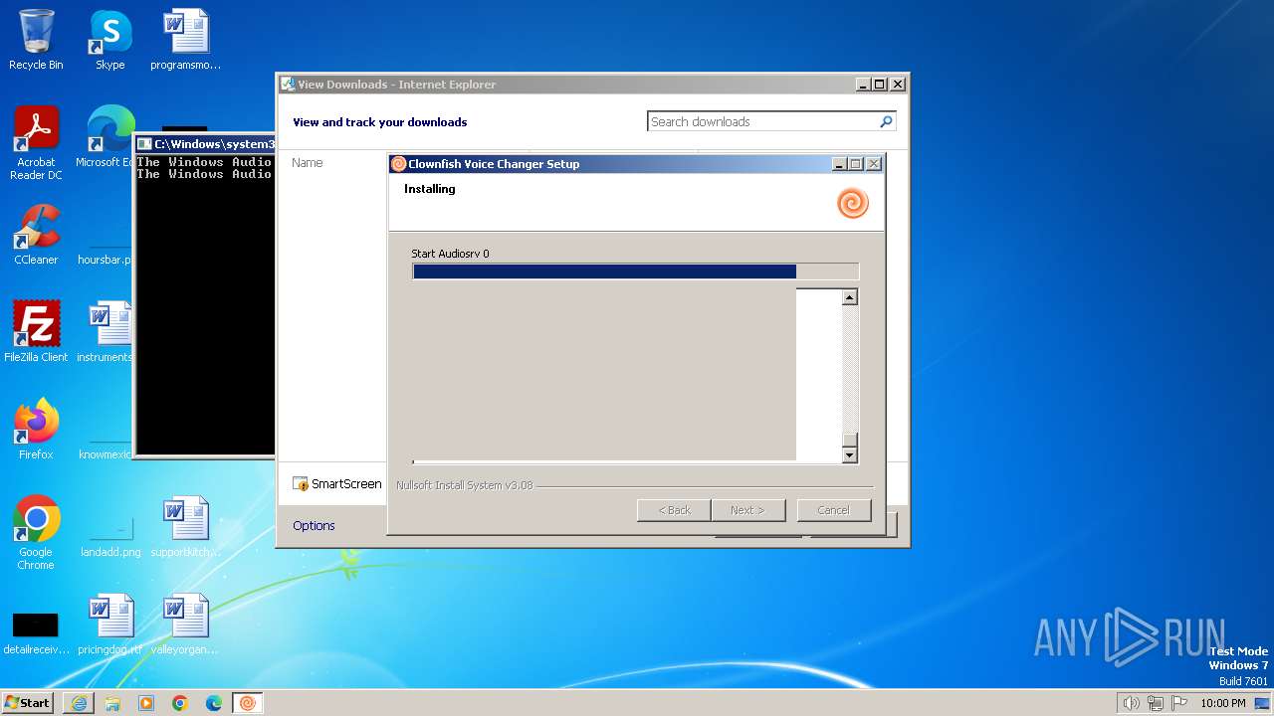Click the search magnifier in View Downloads
The width and height of the screenshot is (1274, 716).
tap(886, 121)
